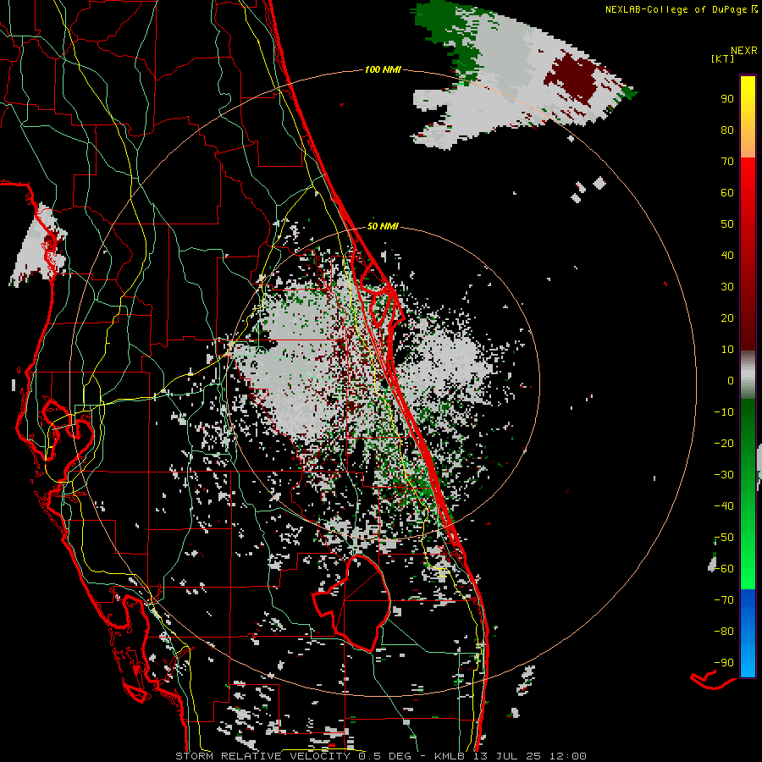Select the positive 20 knot scale label
The height and width of the screenshot is (762, 762).
(727, 317)
